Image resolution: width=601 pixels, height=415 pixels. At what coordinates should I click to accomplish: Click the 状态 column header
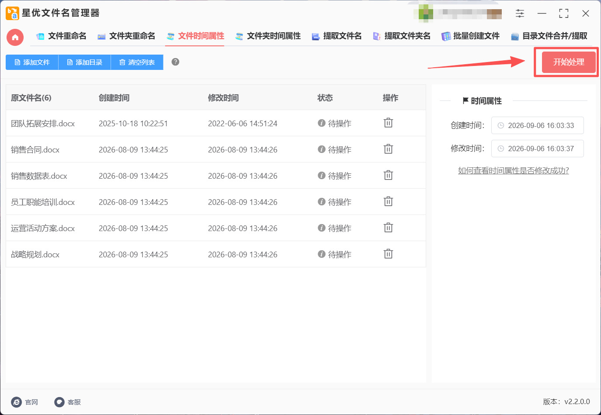coord(325,98)
